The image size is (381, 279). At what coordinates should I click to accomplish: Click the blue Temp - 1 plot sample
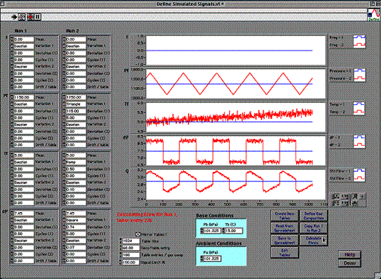[x=359, y=104]
